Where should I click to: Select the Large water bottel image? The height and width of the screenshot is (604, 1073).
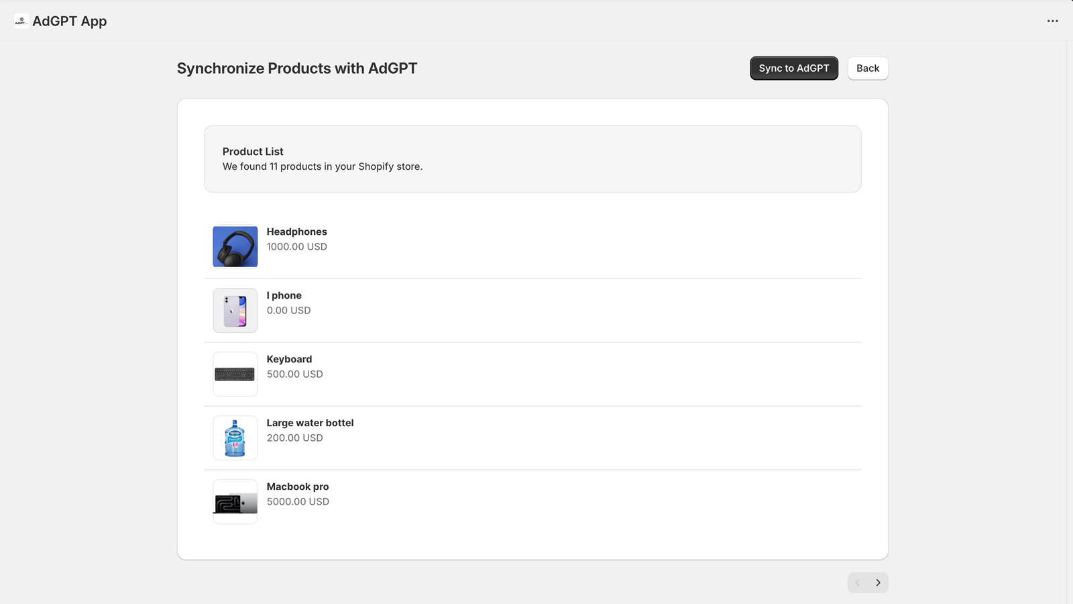point(235,438)
